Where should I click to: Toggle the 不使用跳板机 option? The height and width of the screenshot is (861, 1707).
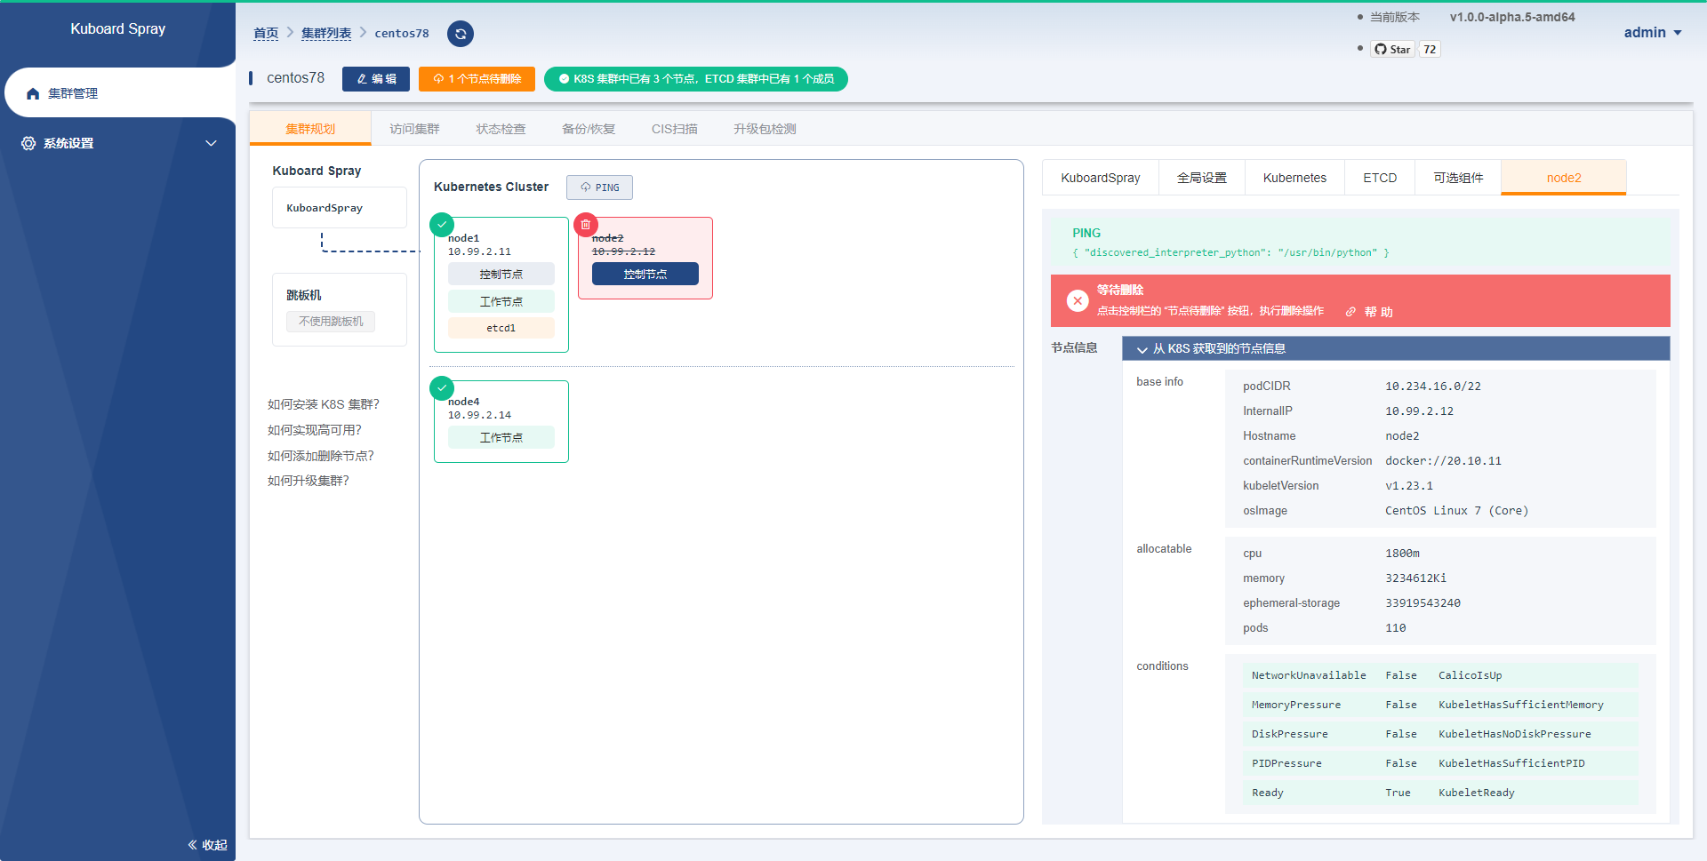point(331,322)
